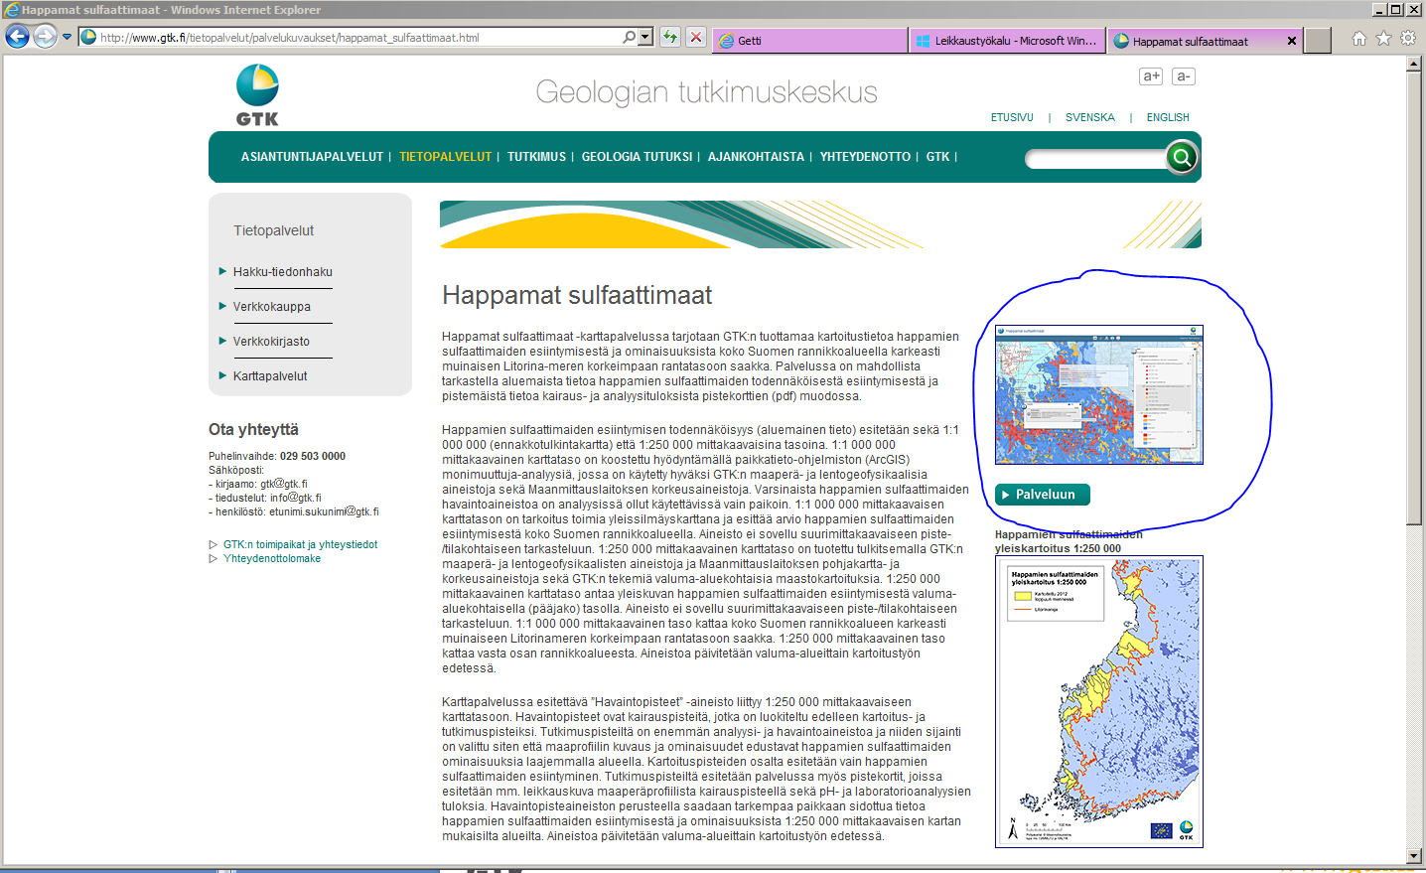The width and height of the screenshot is (1426, 873).
Task: Click GTK:n toimipaikat ja yhteystiedot link
Action: [x=300, y=544]
